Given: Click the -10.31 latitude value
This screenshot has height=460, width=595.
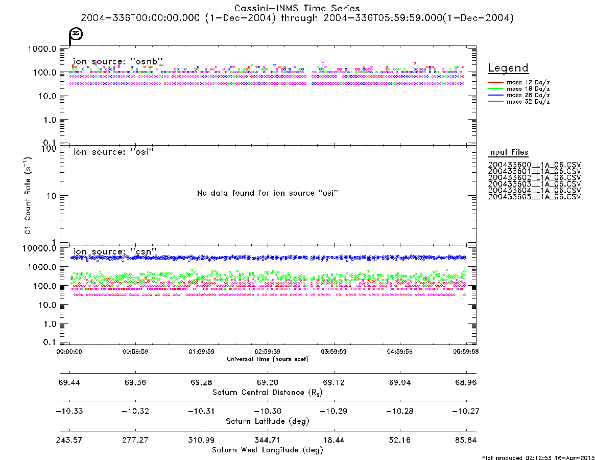Looking at the screenshot, I should click(x=202, y=411).
